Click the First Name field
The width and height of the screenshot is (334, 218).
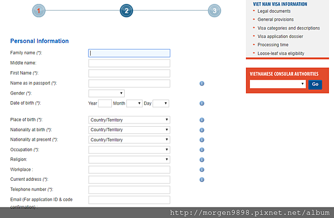pos(129,73)
